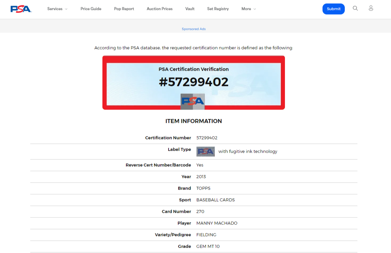The height and width of the screenshot is (253, 391).
Task: Click the GEM MT 10 grade value
Action: pos(208,246)
